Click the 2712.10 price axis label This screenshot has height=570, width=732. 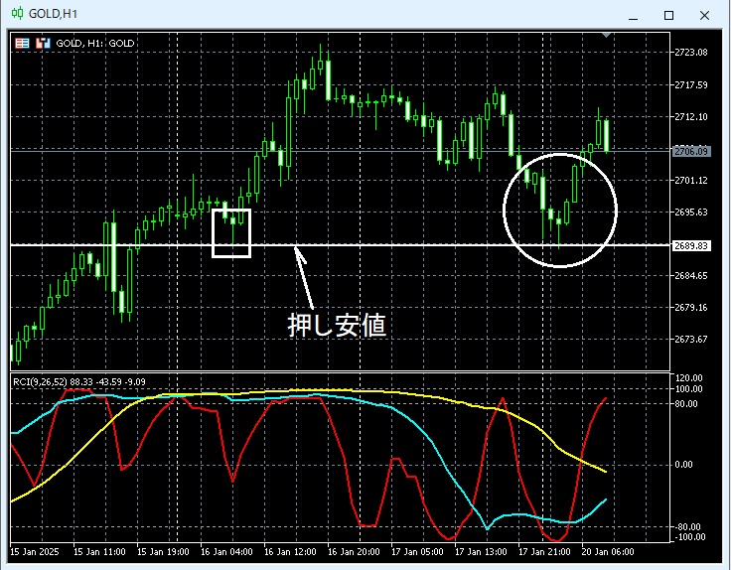[x=691, y=117]
